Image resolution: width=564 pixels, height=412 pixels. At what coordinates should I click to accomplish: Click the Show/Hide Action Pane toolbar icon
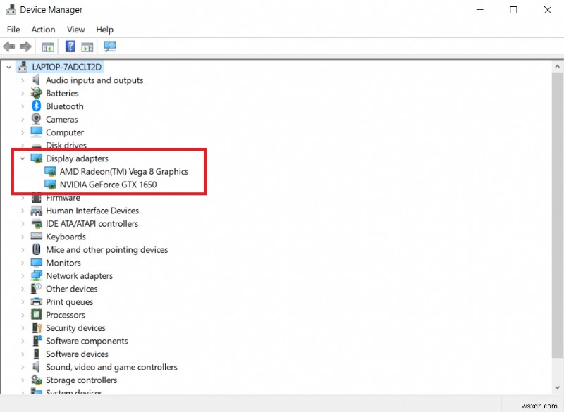(x=87, y=46)
